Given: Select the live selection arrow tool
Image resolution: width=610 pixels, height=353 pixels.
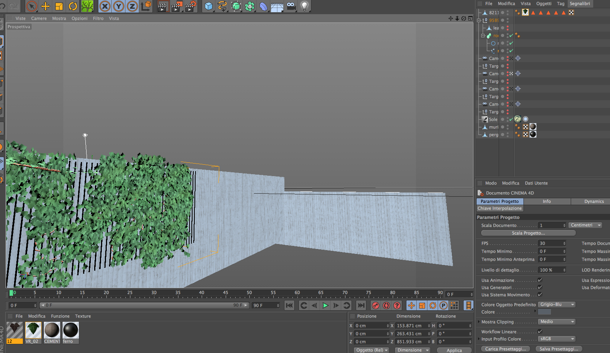Looking at the screenshot, I should point(32,6).
